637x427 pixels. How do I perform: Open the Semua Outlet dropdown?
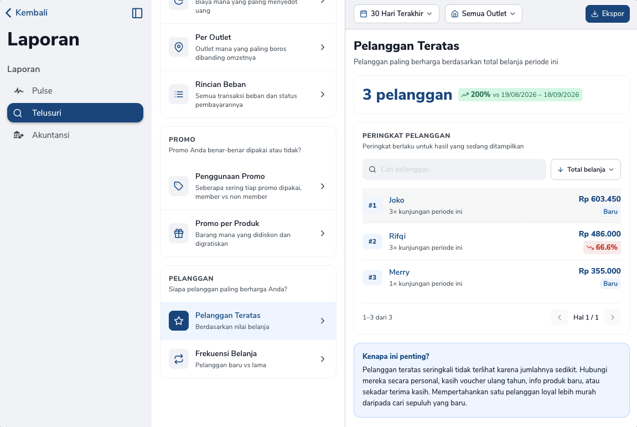point(484,14)
